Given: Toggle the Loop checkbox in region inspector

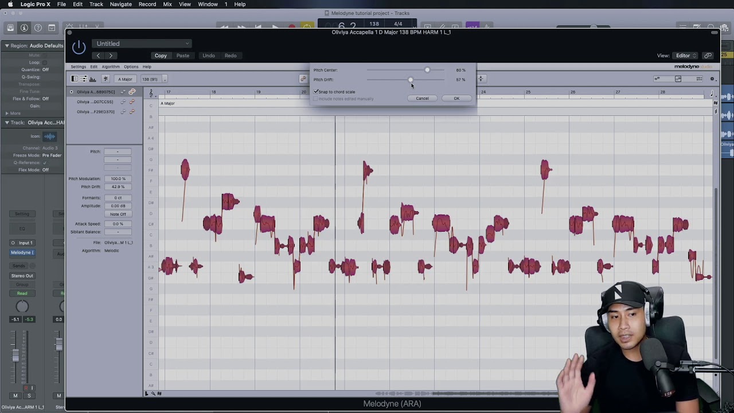Looking at the screenshot, I should tap(44, 63).
